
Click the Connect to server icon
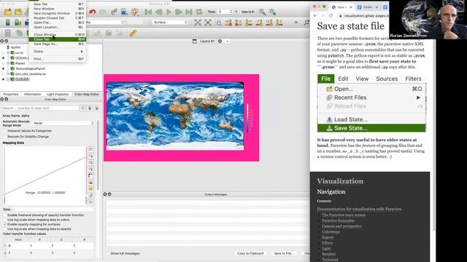[114, 12]
